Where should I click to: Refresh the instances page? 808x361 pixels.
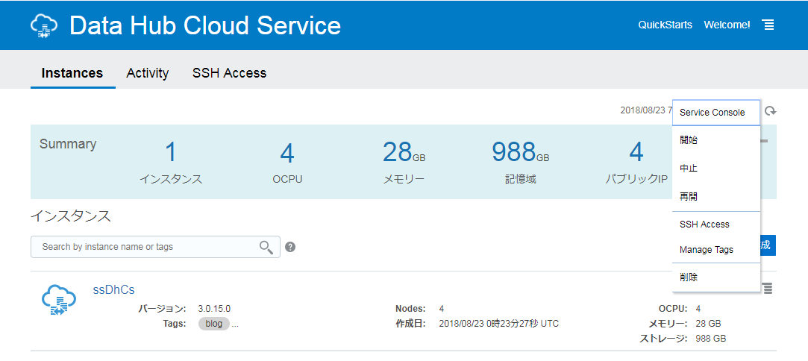point(770,110)
